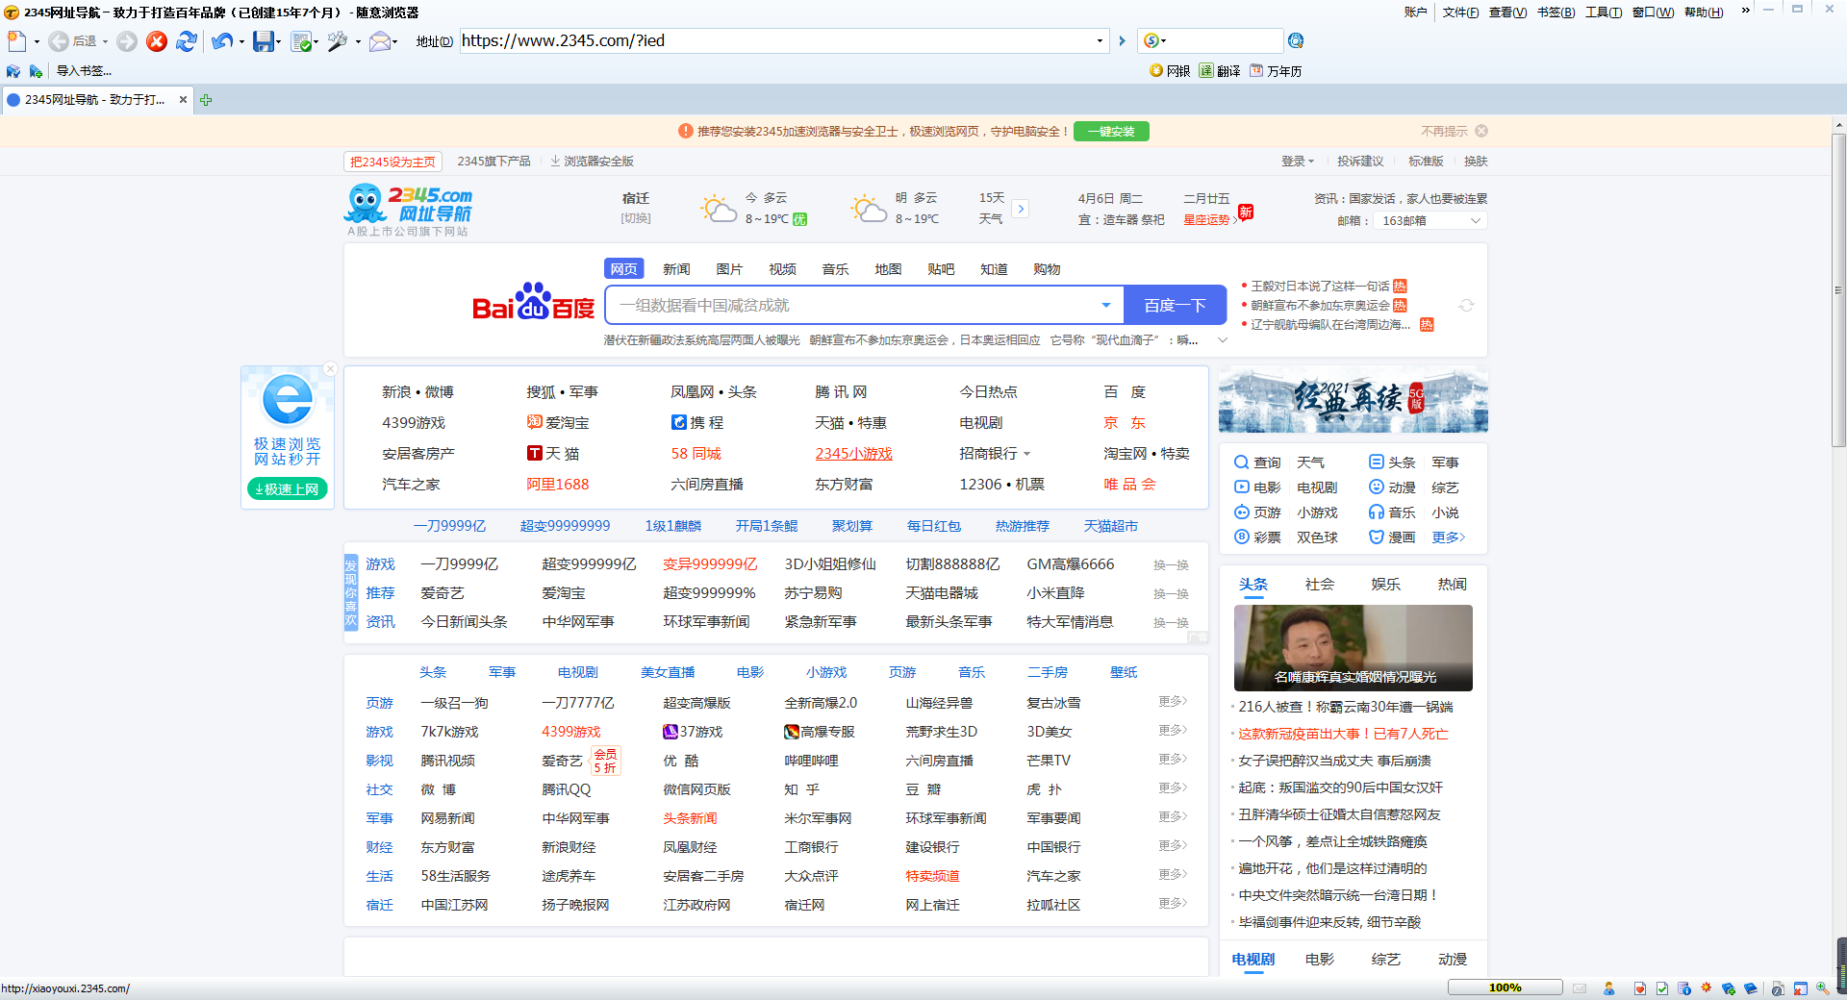Click the form checklist icon with green check
The height and width of the screenshot is (1000, 1847).
click(301, 41)
